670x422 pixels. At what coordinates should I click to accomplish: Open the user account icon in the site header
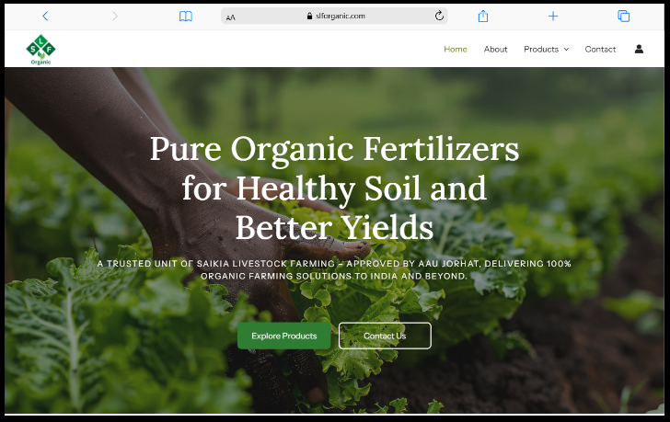coord(639,49)
